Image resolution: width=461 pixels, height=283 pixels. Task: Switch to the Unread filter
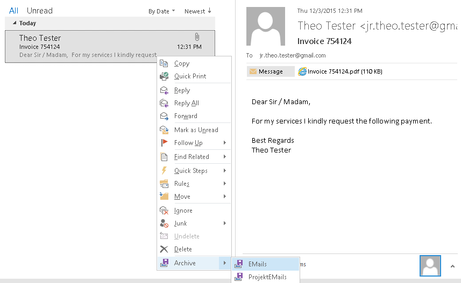tap(40, 11)
